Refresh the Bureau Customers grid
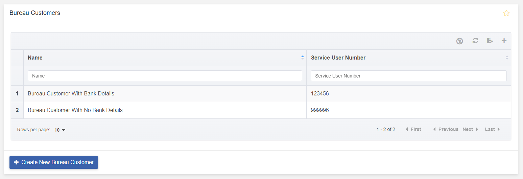Viewport: 523px width, 179px height. (475, 41)
